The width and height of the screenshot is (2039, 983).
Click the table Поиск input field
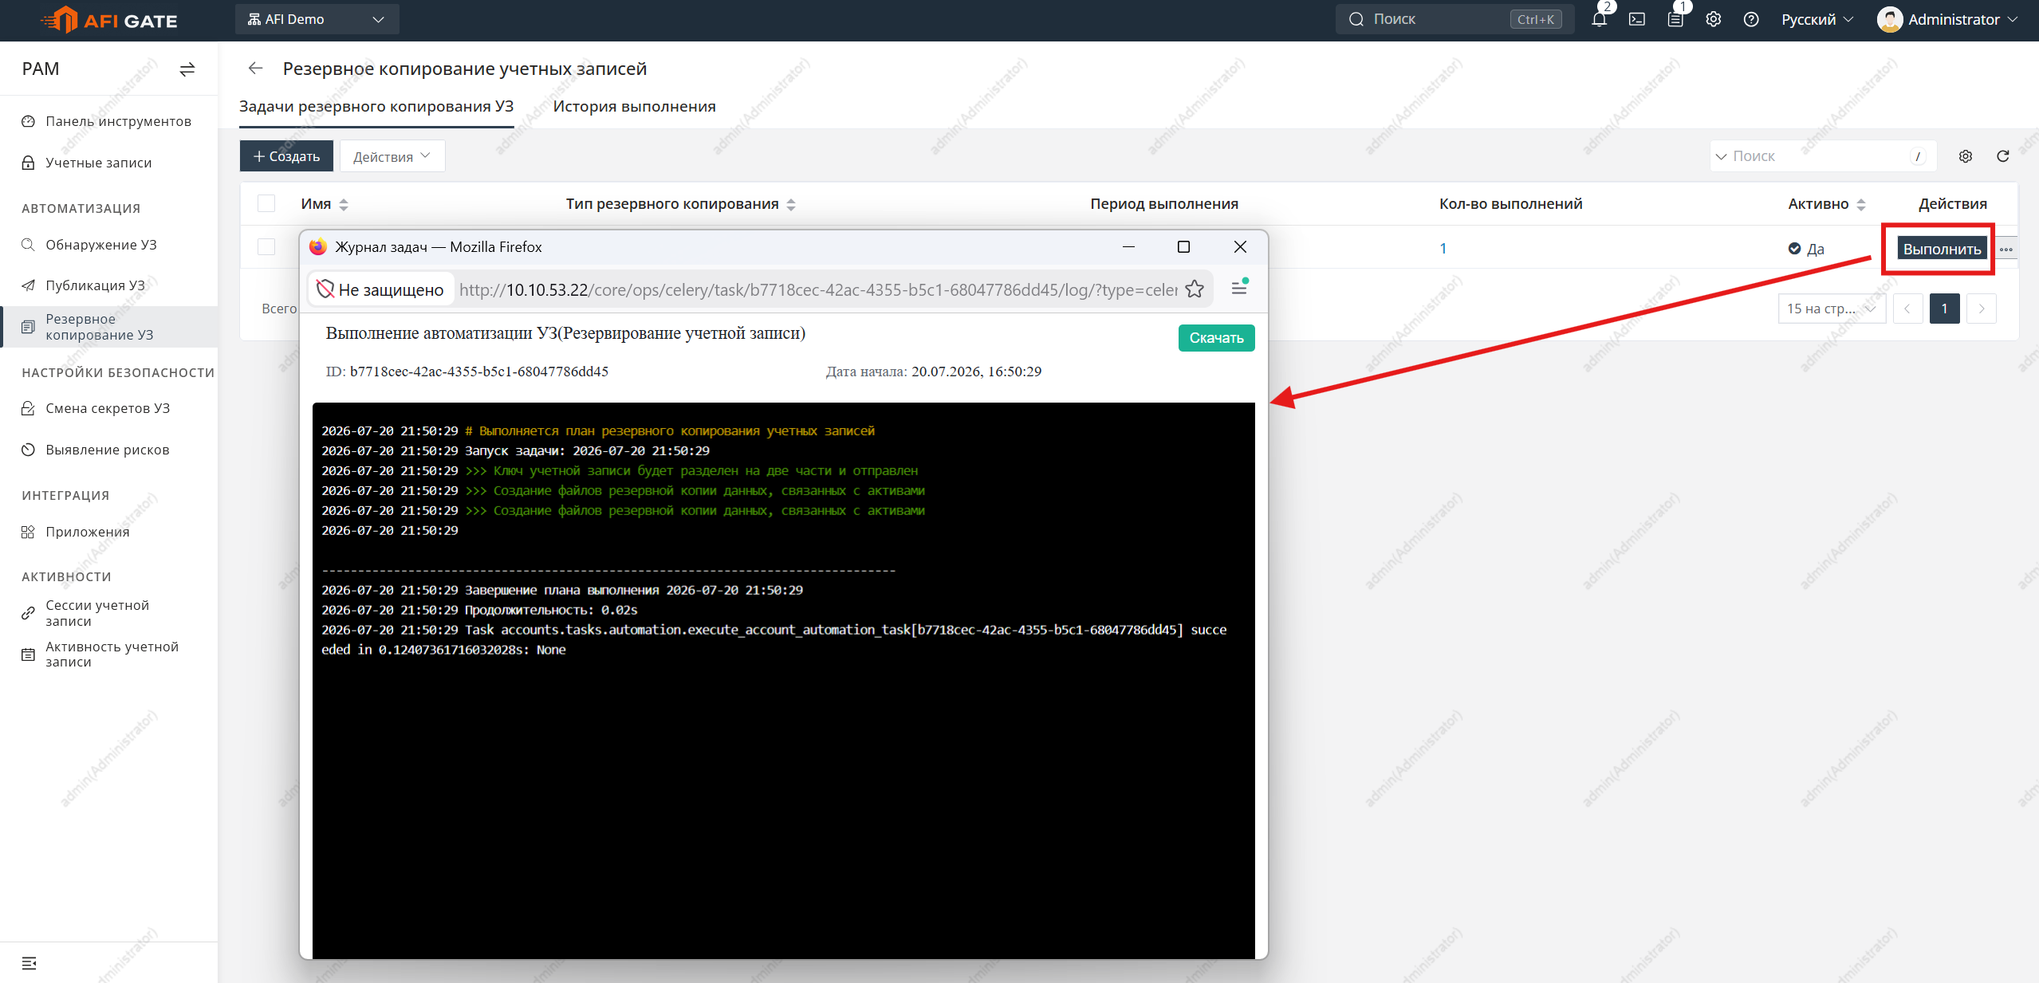[x=1822, y=156]
